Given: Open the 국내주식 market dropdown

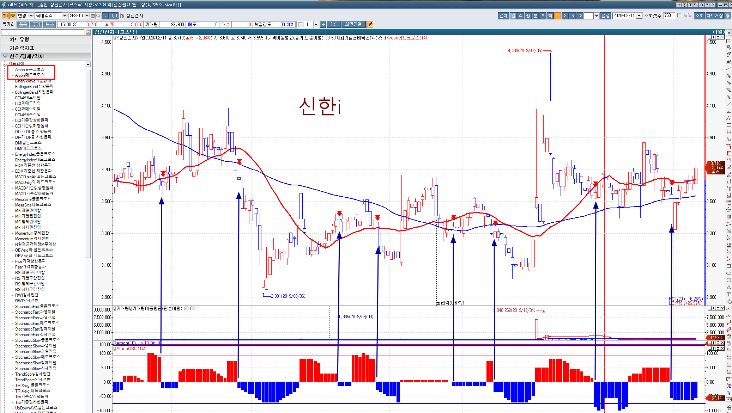Looking at the screenshot, I should click(x=65, y=16).
